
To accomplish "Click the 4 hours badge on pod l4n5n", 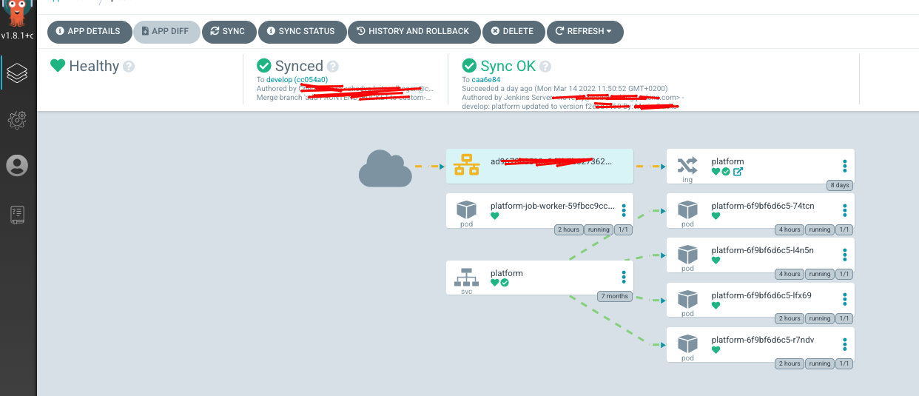I will point(789,274).
